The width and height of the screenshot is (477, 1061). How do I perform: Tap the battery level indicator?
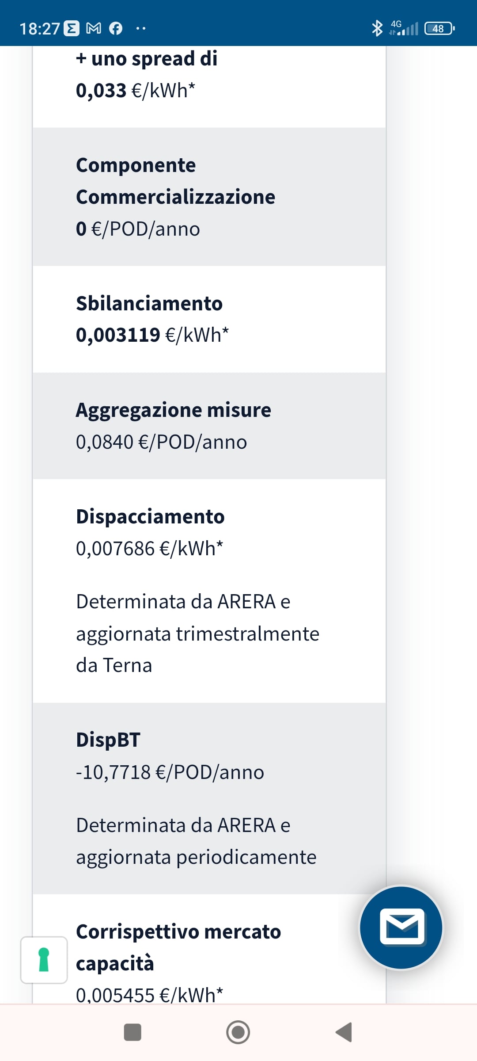coord(439,29)
